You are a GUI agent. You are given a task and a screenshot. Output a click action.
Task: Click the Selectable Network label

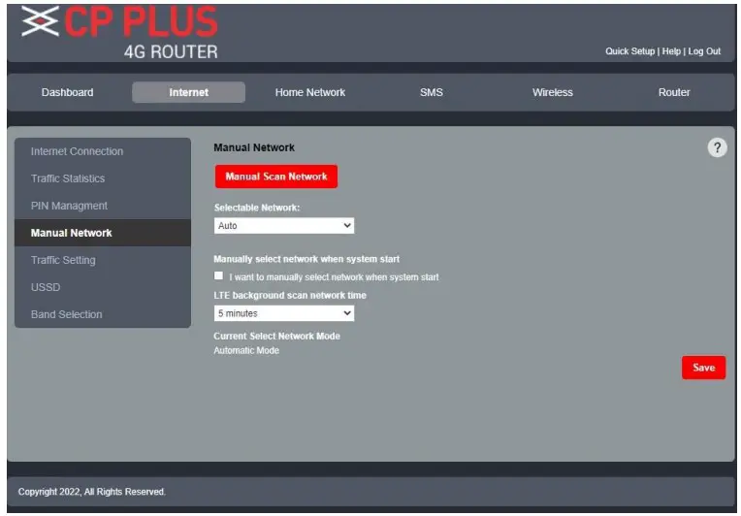257,208
